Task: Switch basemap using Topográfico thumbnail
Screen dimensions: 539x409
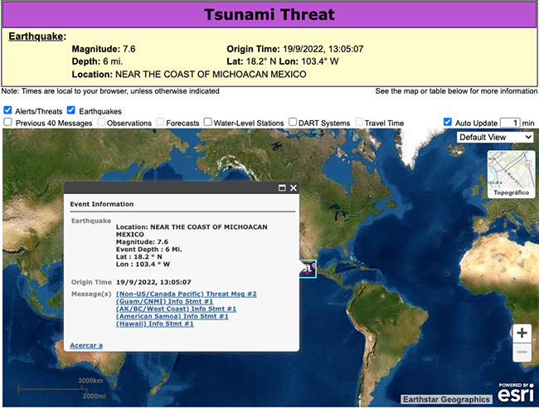Action: (x=511, y=174)
